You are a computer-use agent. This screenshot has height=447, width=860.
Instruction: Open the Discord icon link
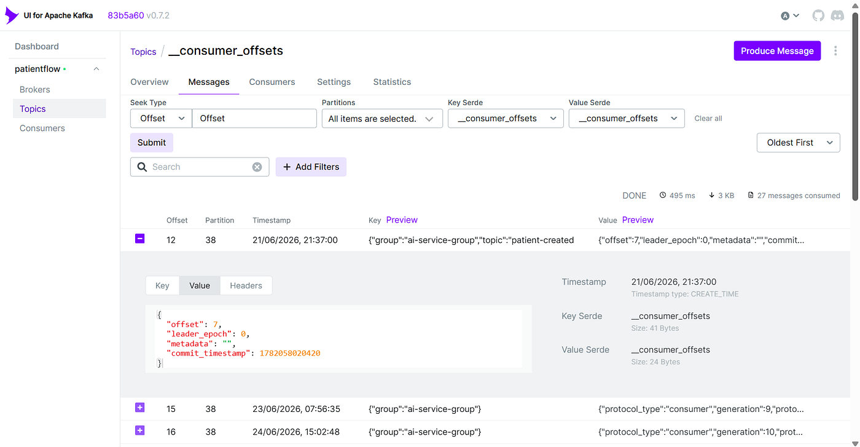837,15
